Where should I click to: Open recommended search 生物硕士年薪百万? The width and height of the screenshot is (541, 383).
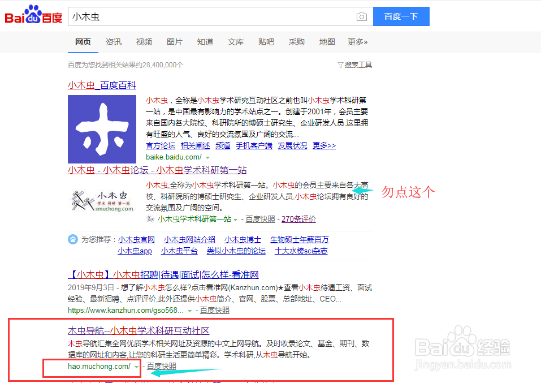pos(300,239)
